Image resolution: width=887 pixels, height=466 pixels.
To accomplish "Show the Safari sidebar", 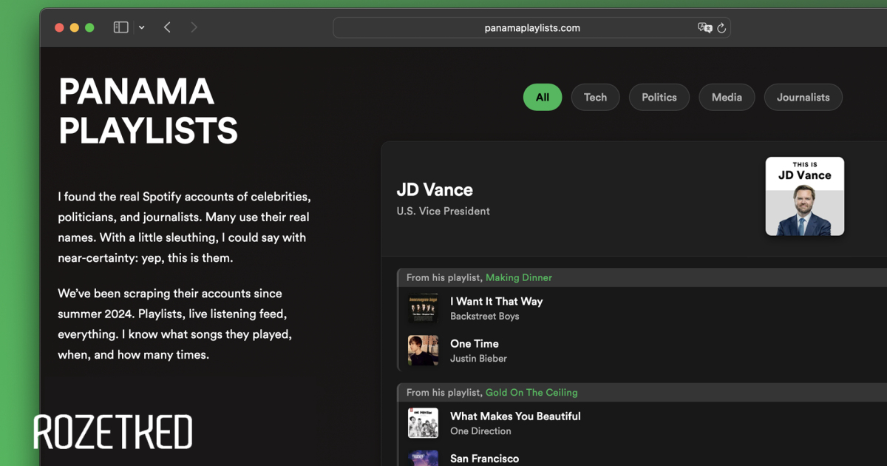I will pyautogui.click(x=120, y=27).
